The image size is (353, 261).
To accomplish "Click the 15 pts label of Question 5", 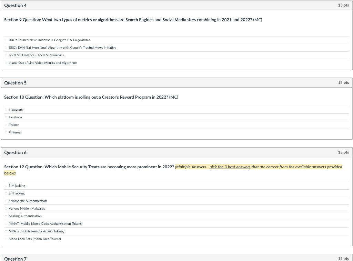I will (x=343, y=83).
